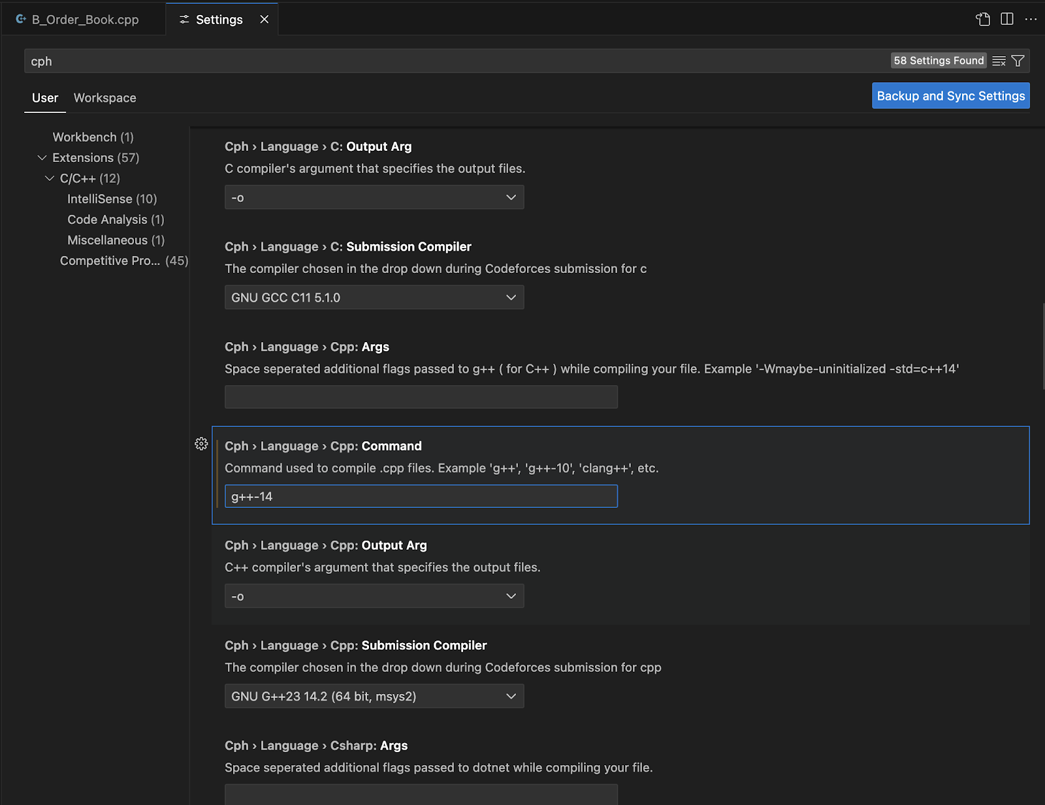Open Code Analysis (1) category

coord(116,219)
